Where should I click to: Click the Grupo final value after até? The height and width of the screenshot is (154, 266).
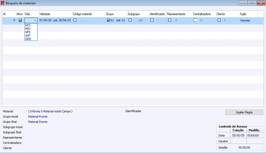click(123, 20)
